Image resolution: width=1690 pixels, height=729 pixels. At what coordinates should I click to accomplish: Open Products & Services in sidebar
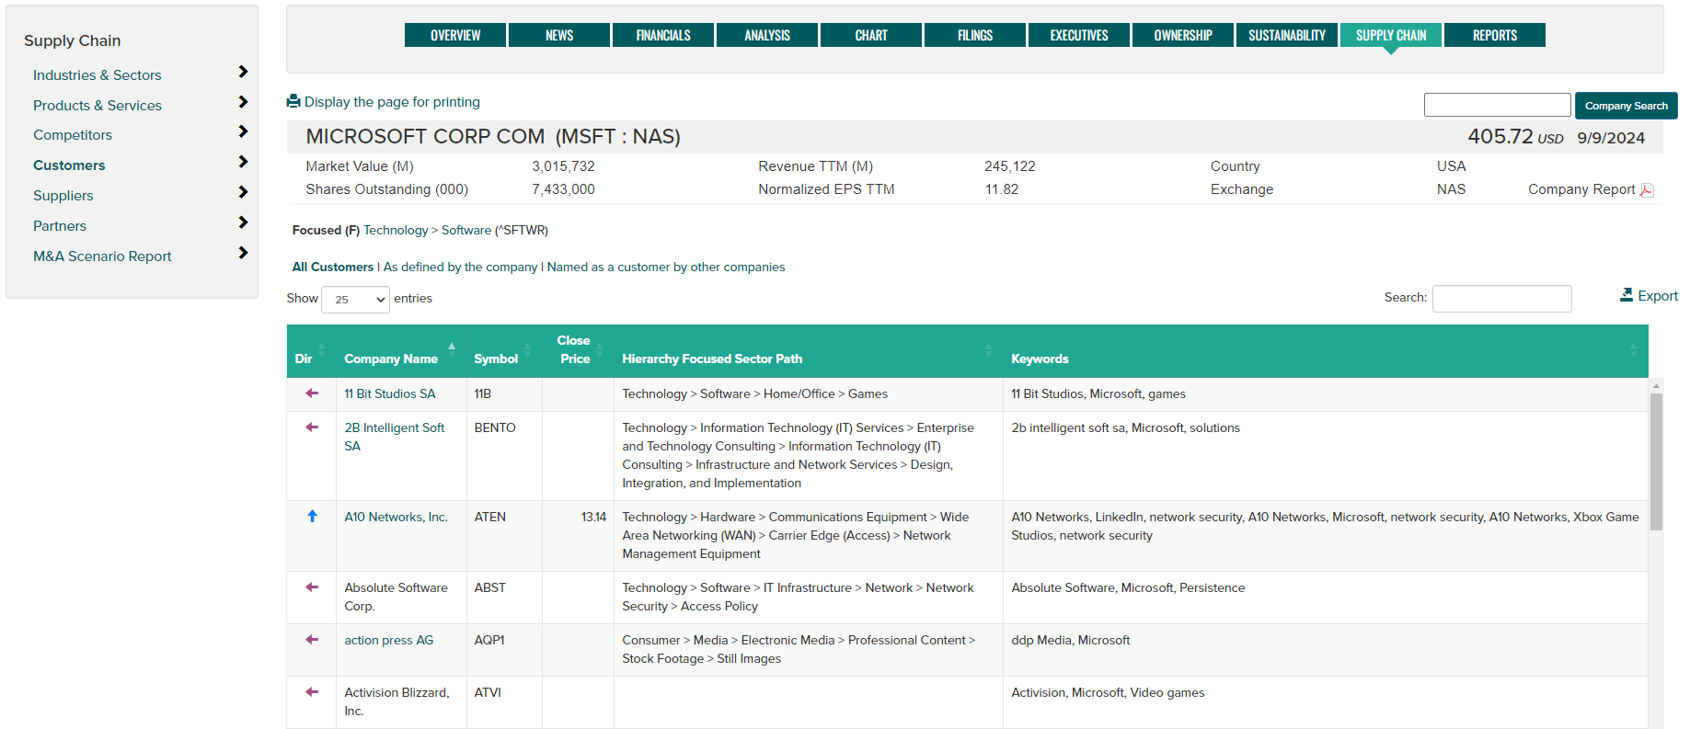point(98,106)
